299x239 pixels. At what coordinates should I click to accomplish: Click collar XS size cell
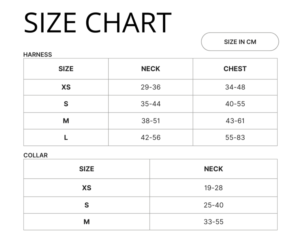pos(87,188)
